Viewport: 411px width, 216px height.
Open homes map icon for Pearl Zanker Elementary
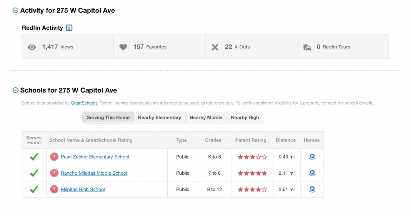[312, 157]
